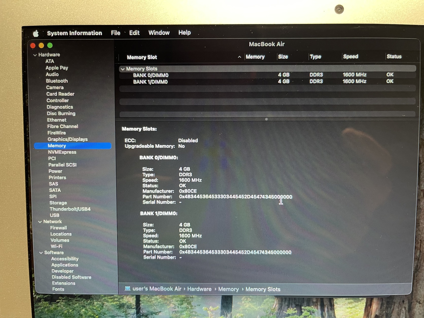Sort by the Status column header
The height and width of the screenshot is (318, 424).
click(x=394, y=57)
